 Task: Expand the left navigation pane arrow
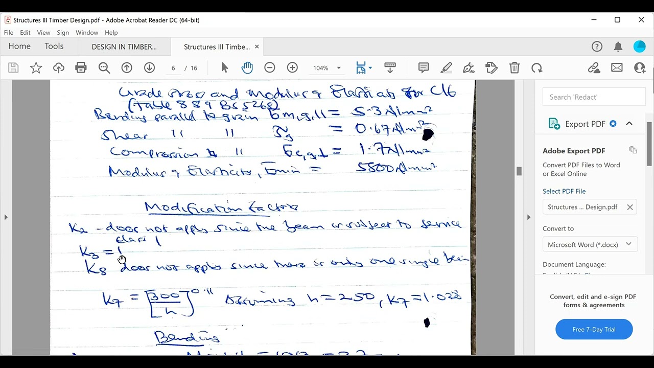tap(6, 217)
